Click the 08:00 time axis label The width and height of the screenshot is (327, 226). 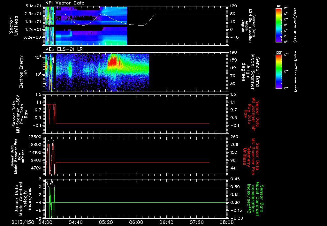[x=227, y=222]
